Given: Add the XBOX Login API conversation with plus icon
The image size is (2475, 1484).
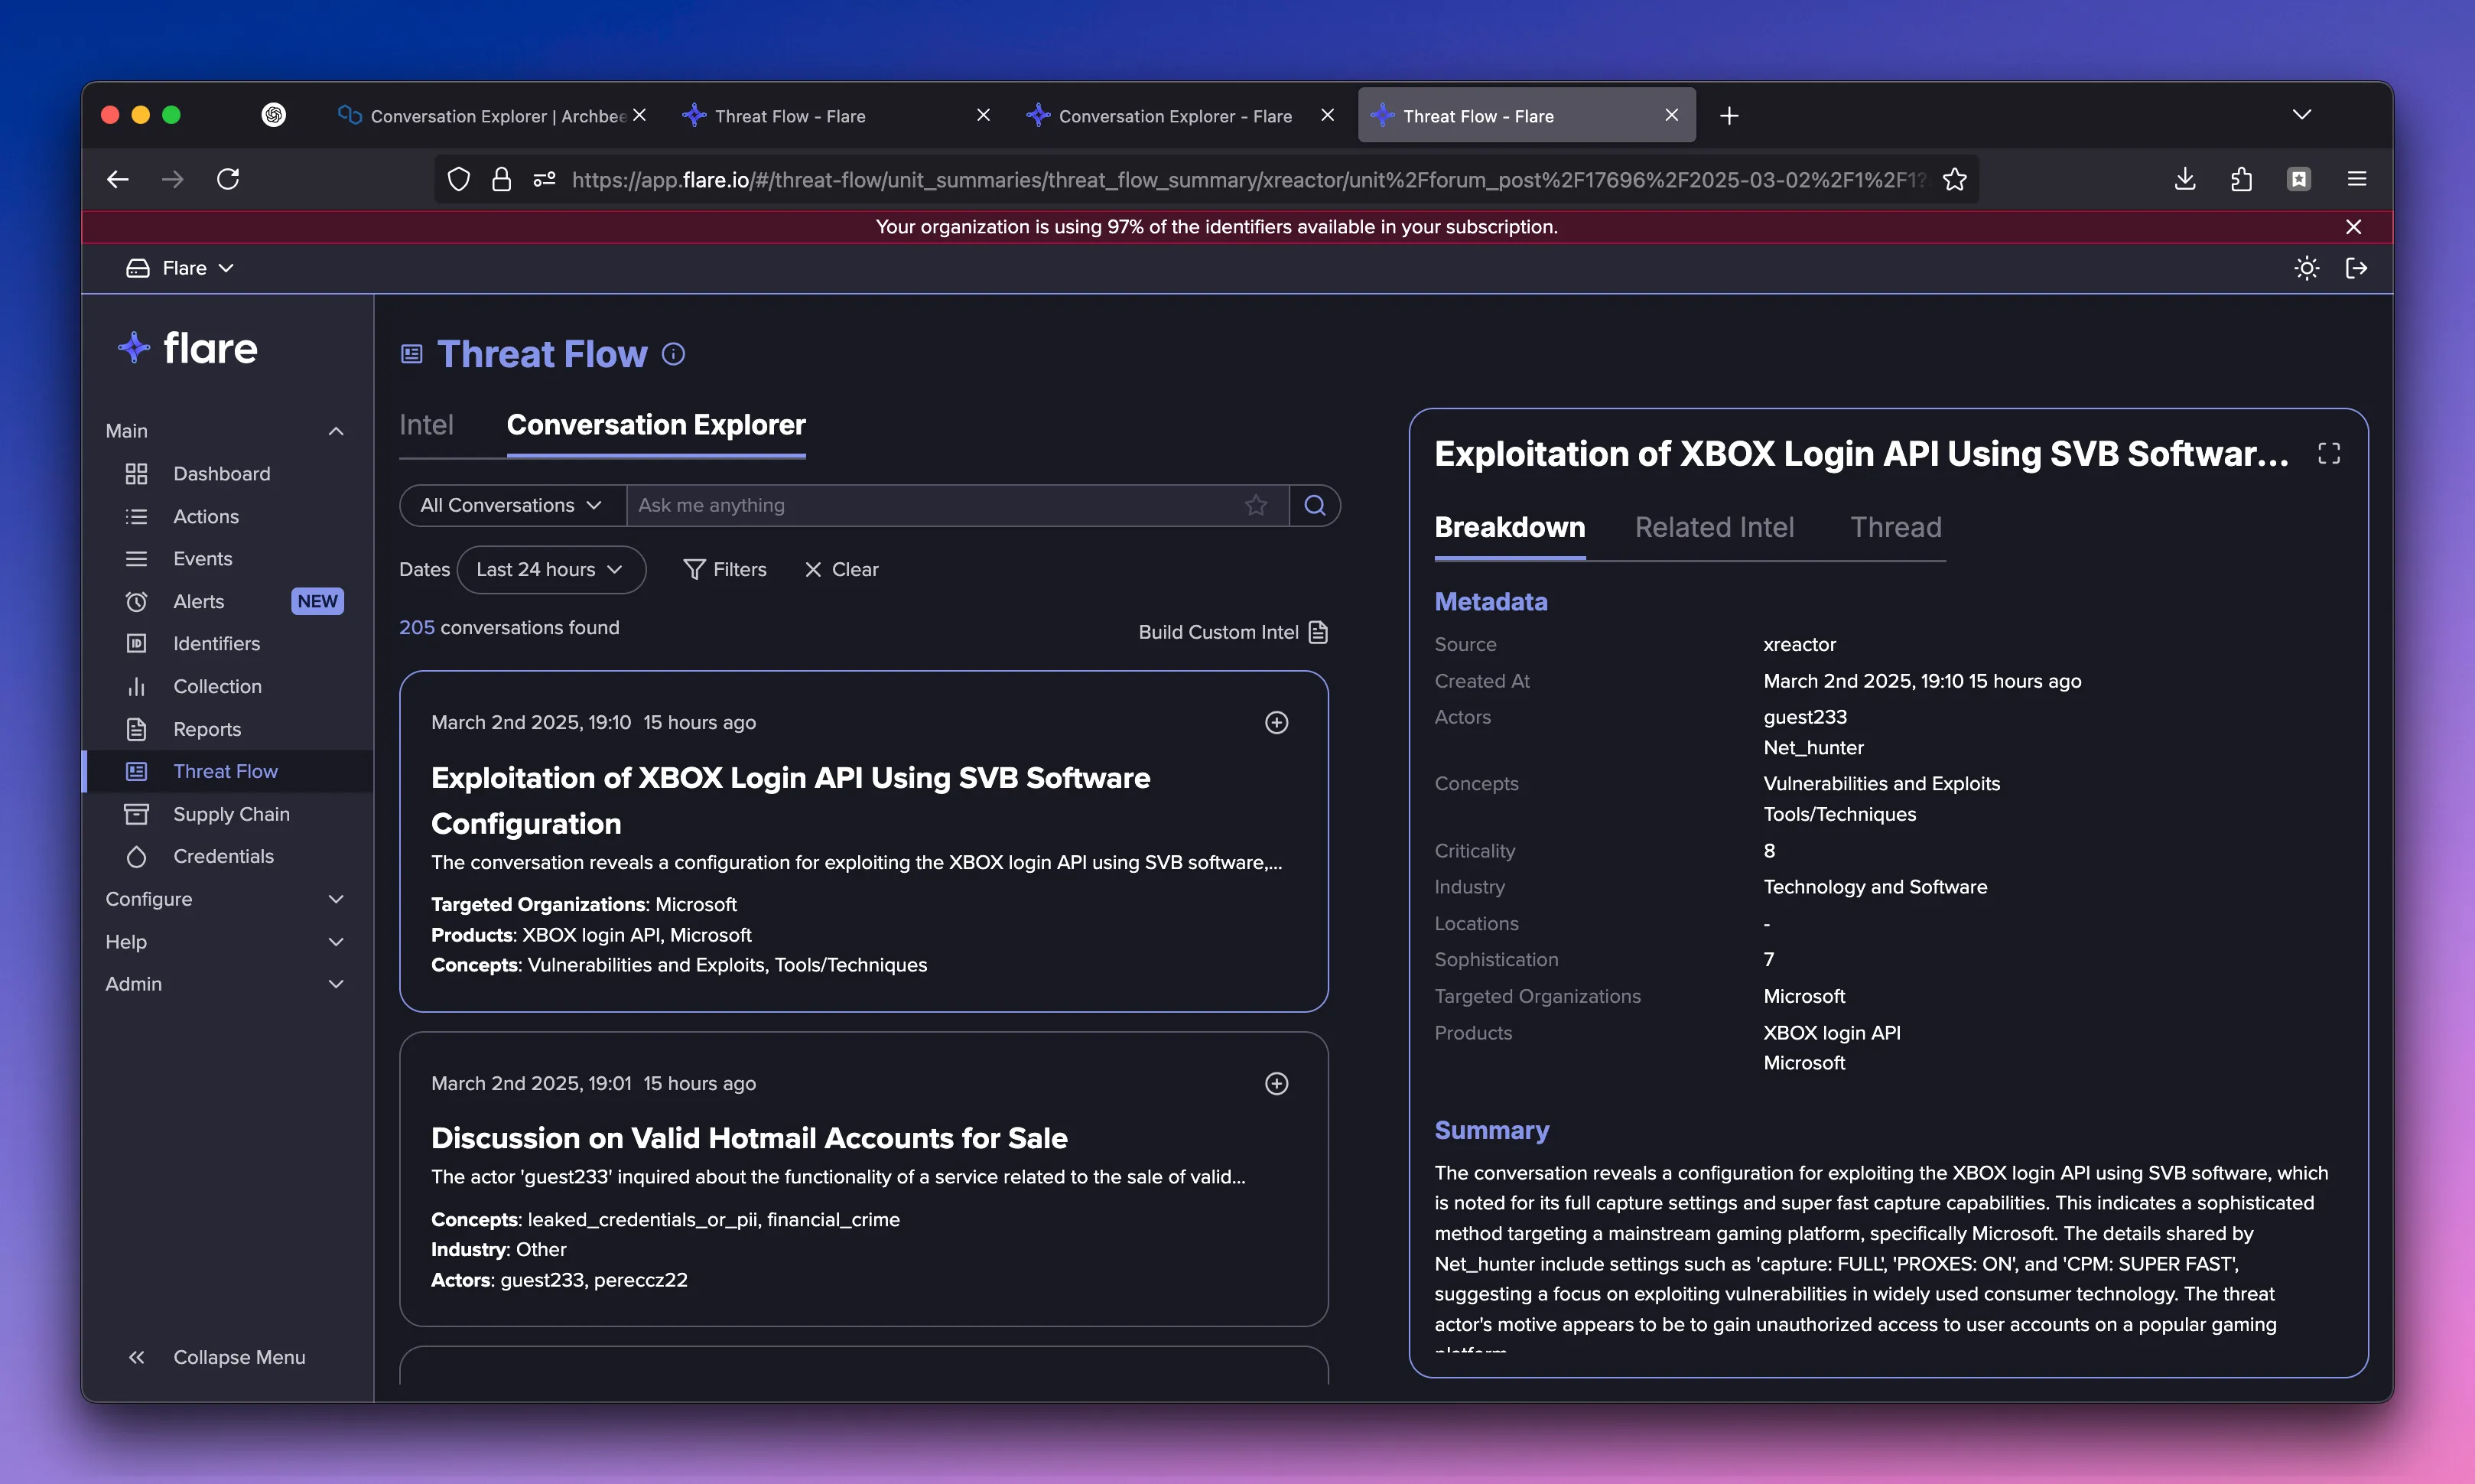Looking at the screenshot, I should click(1277, 722).
